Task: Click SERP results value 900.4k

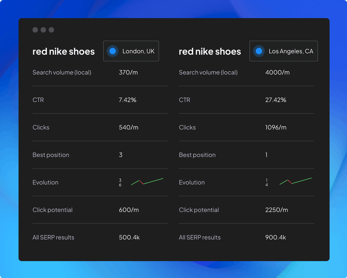Action: click(x=275, y=238)
